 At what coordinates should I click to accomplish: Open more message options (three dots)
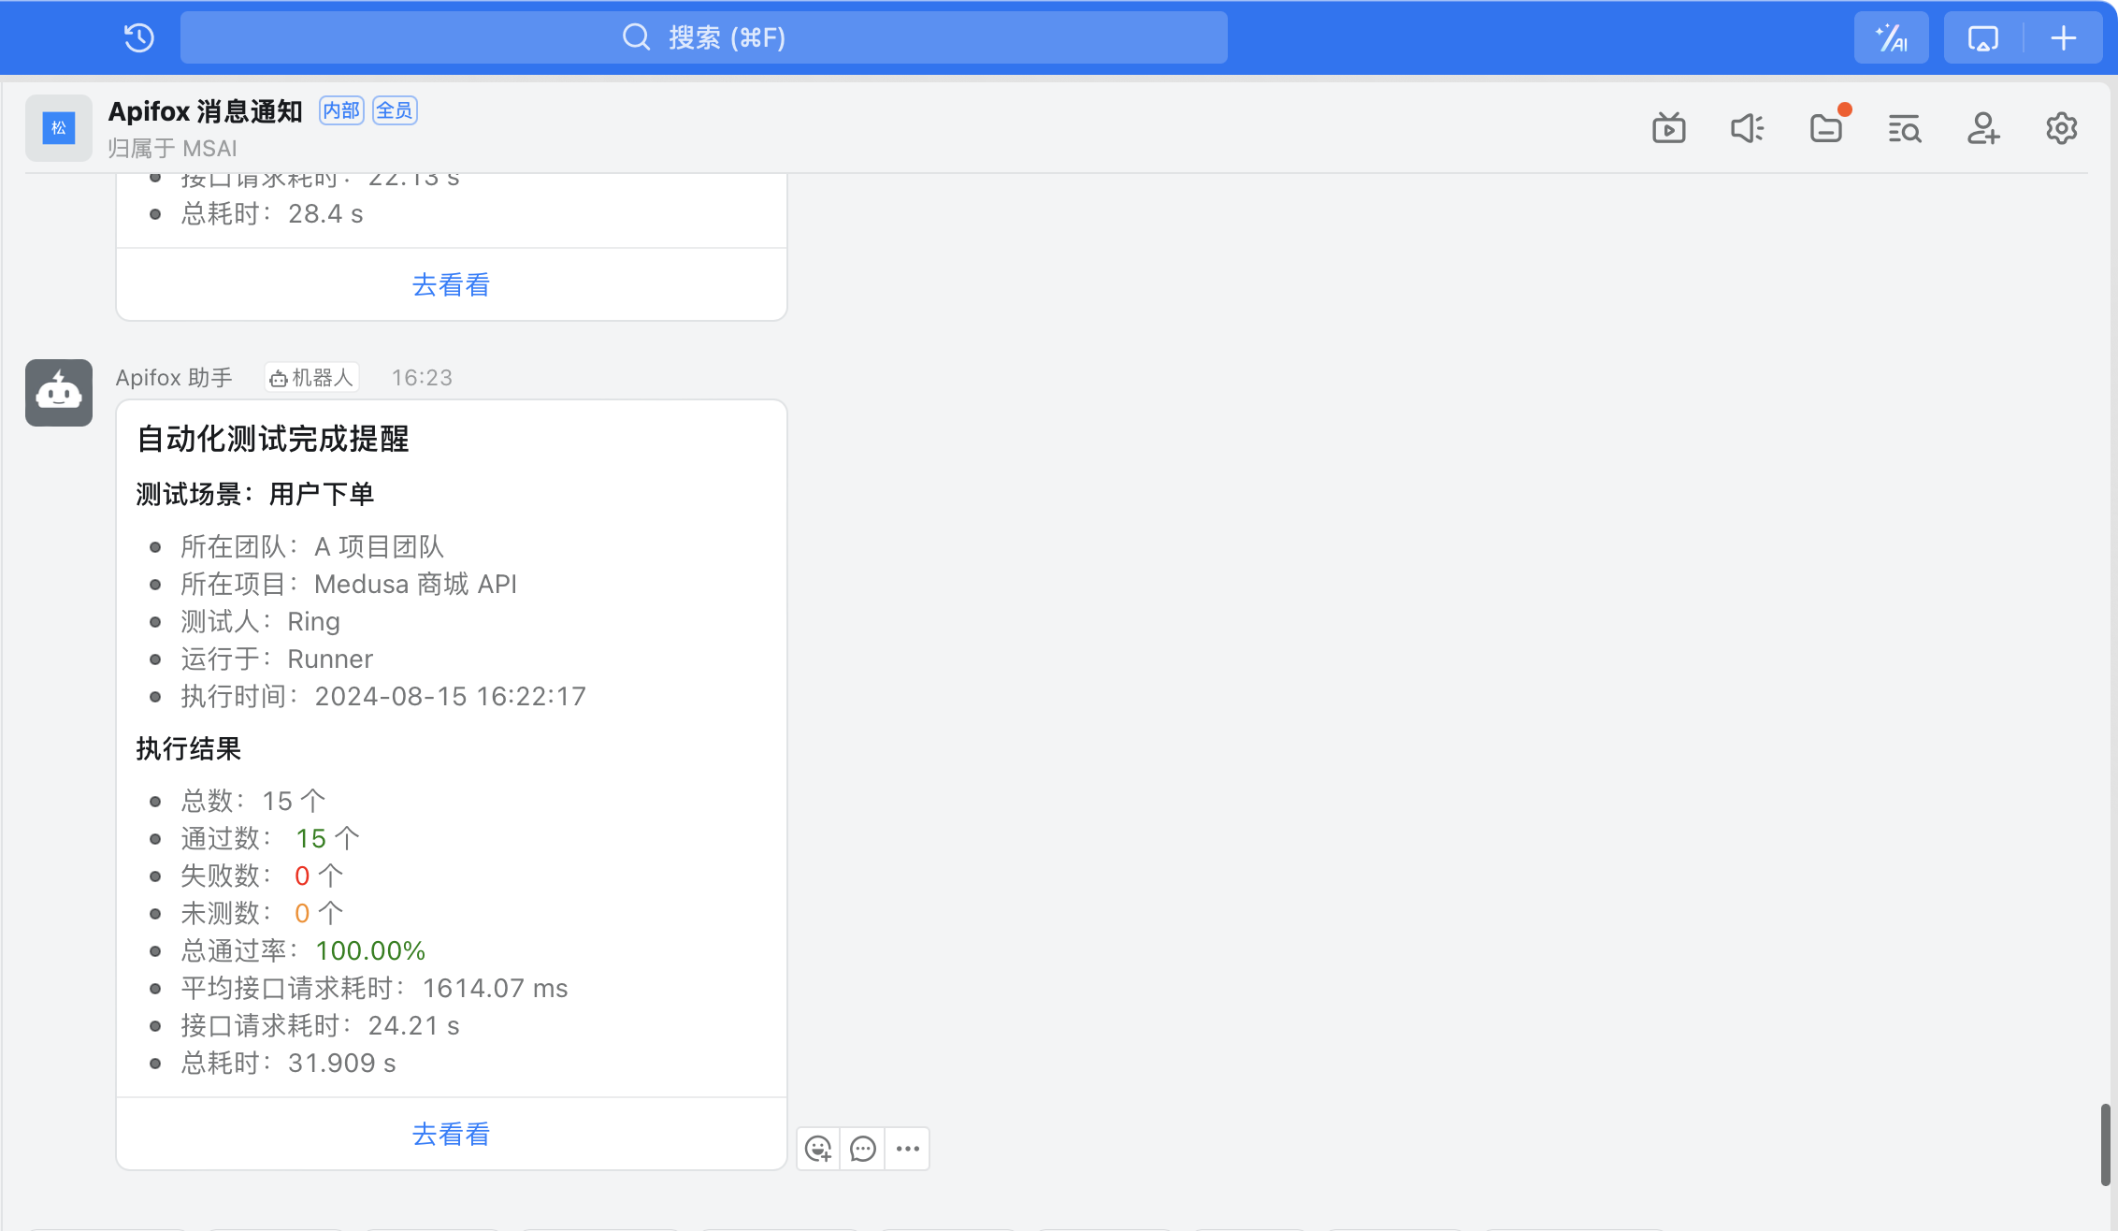(x=907, y=1149)
